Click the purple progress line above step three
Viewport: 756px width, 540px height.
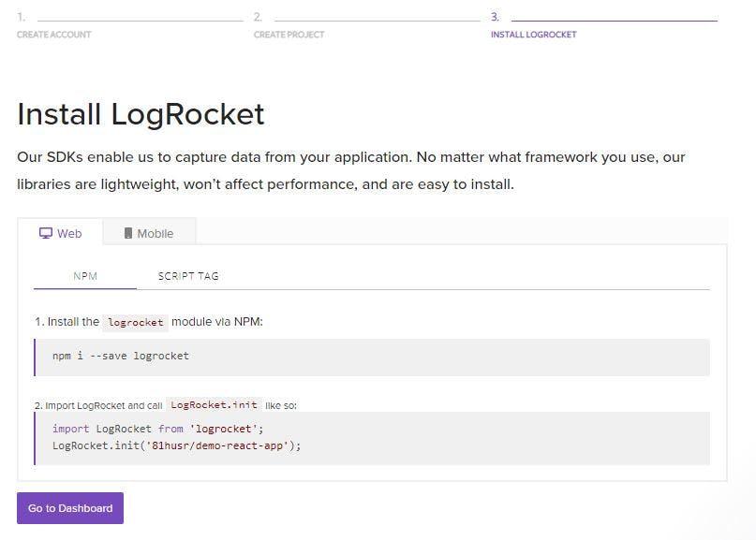(614, 19)
